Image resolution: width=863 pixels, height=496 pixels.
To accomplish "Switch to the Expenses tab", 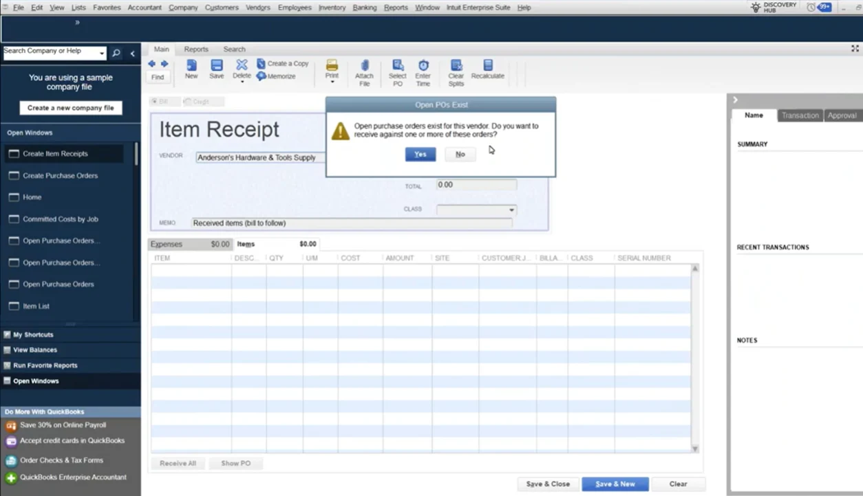I will (167, 244).
